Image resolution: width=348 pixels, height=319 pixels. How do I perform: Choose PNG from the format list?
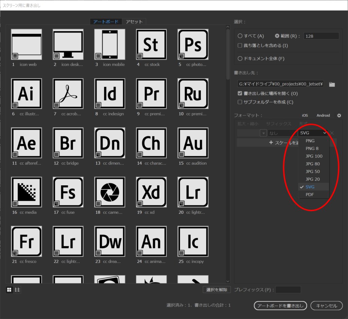click(x=314, y=141)
